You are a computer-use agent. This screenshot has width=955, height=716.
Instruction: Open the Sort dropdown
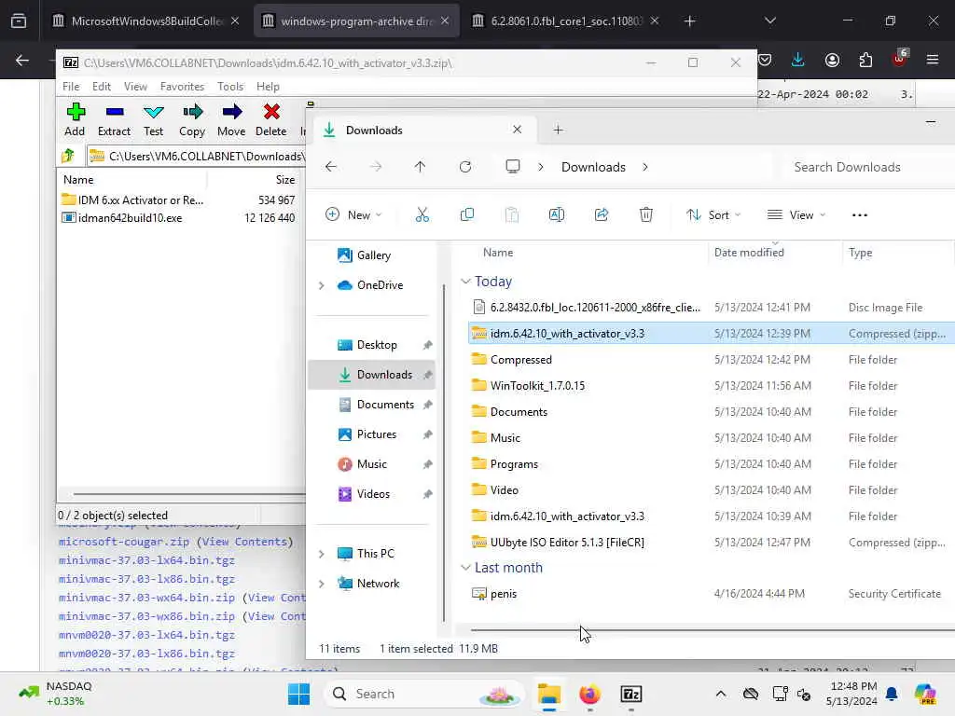tap(713, 215)
